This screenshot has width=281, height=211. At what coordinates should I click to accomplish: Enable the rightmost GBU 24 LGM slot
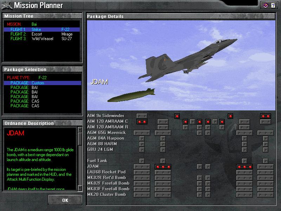pyautogui.click(x=266, y=150)
